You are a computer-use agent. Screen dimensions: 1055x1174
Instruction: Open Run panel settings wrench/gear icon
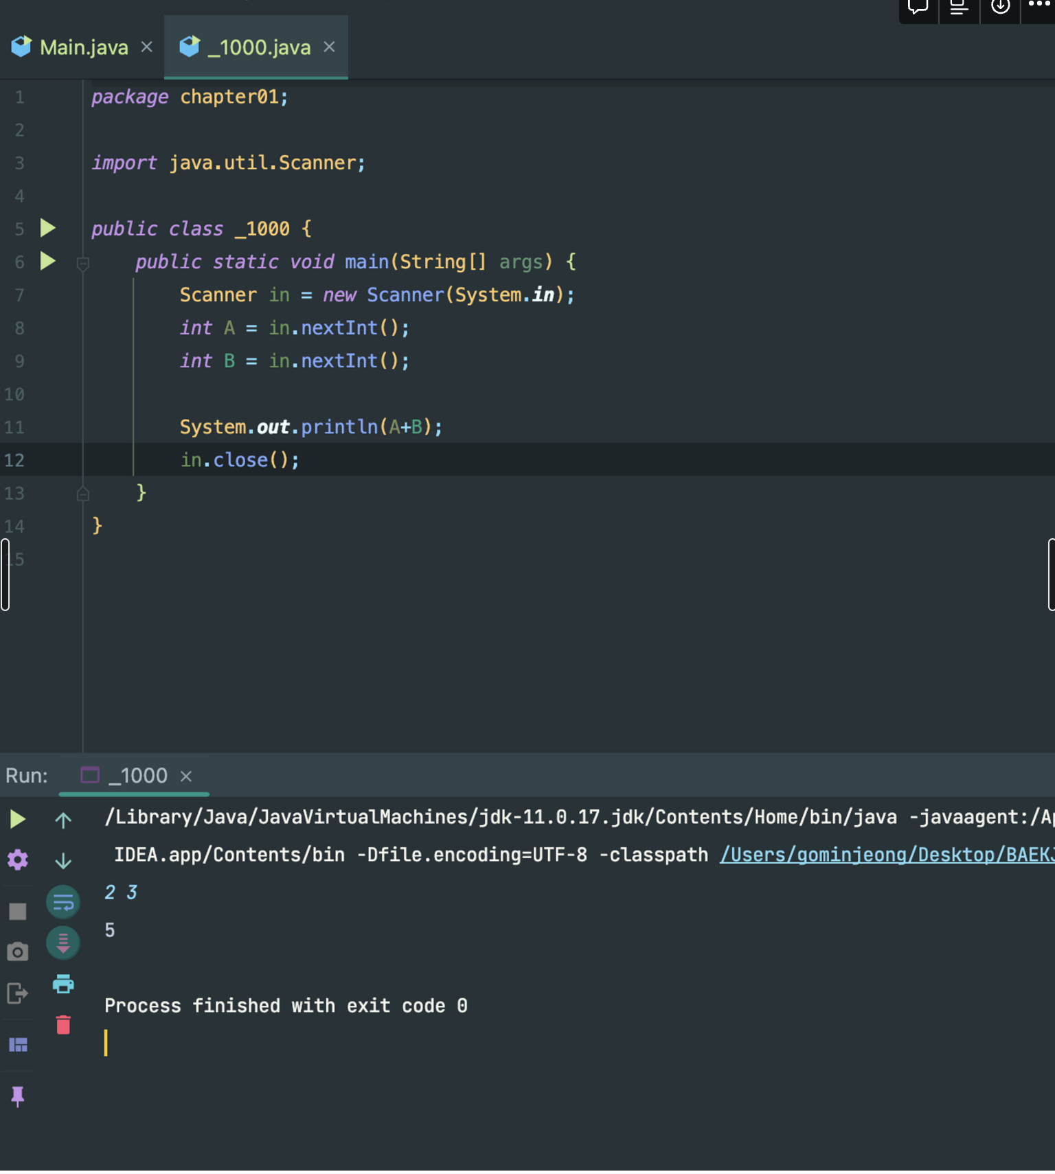[x=18, y=860]
